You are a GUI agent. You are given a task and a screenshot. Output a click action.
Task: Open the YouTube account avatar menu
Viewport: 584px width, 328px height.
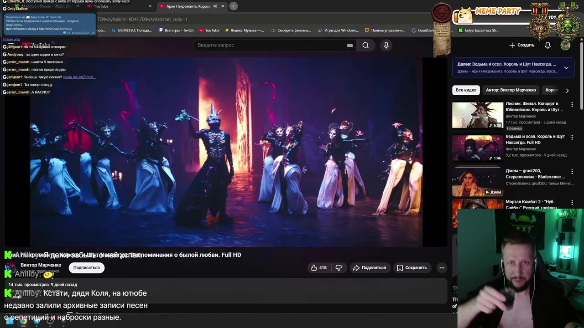[565, 45]
